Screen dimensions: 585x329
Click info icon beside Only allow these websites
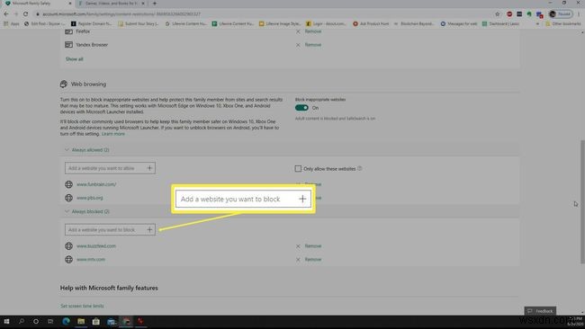click(360, 168)
